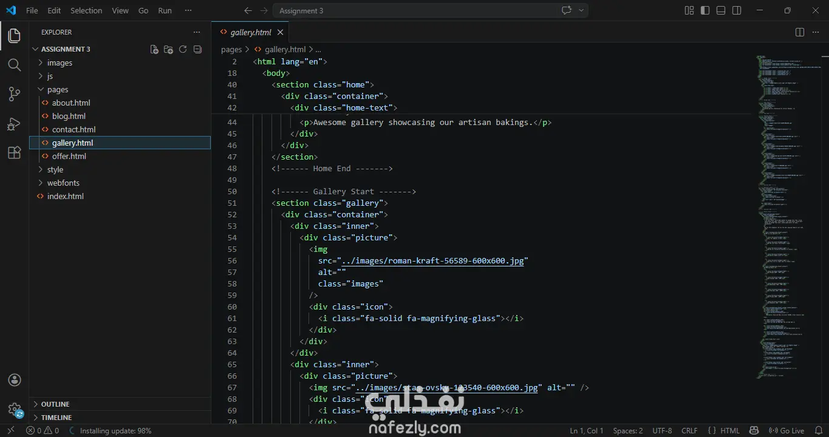This screenshot has height=437, width=829.
Task: Open the Selection menu
Action: pos(86,10)
